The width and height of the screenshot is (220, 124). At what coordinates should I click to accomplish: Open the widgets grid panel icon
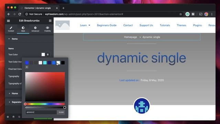tap(50, 21)
